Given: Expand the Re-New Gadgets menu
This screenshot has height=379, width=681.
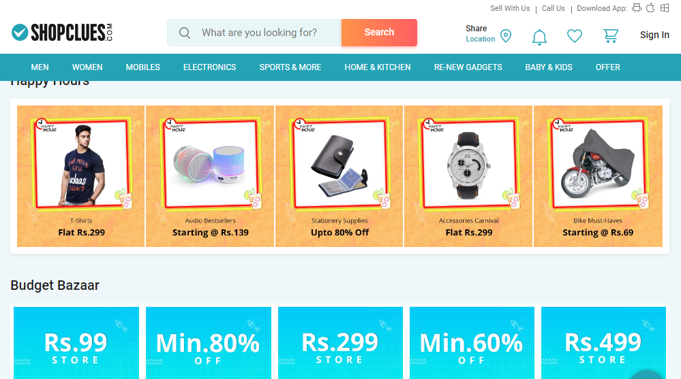Looking at the screenshot, I should pyautogui.click(x=468, y=67).
